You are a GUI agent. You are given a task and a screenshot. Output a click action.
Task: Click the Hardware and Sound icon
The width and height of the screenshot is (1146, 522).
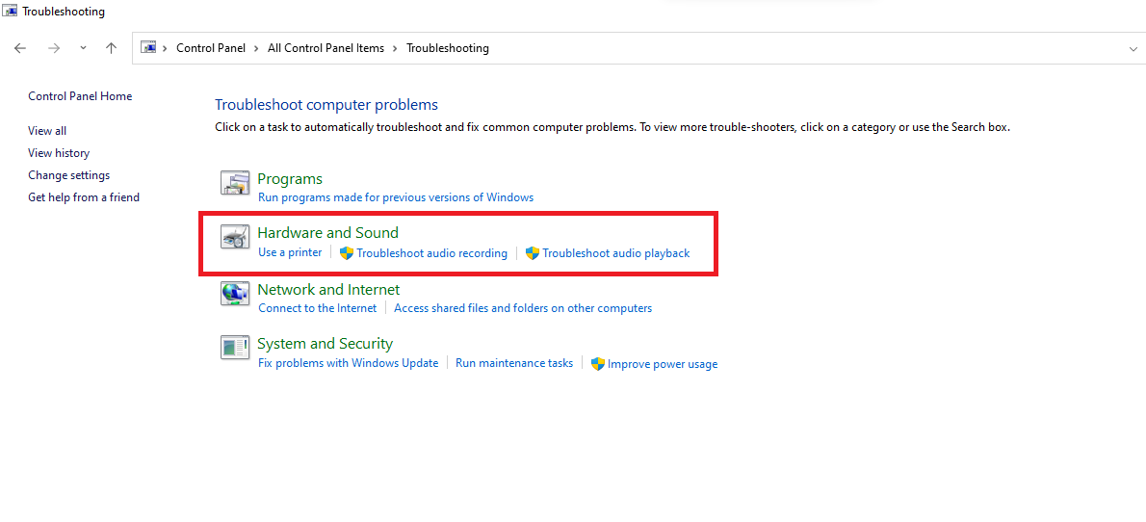pos(235,237)
